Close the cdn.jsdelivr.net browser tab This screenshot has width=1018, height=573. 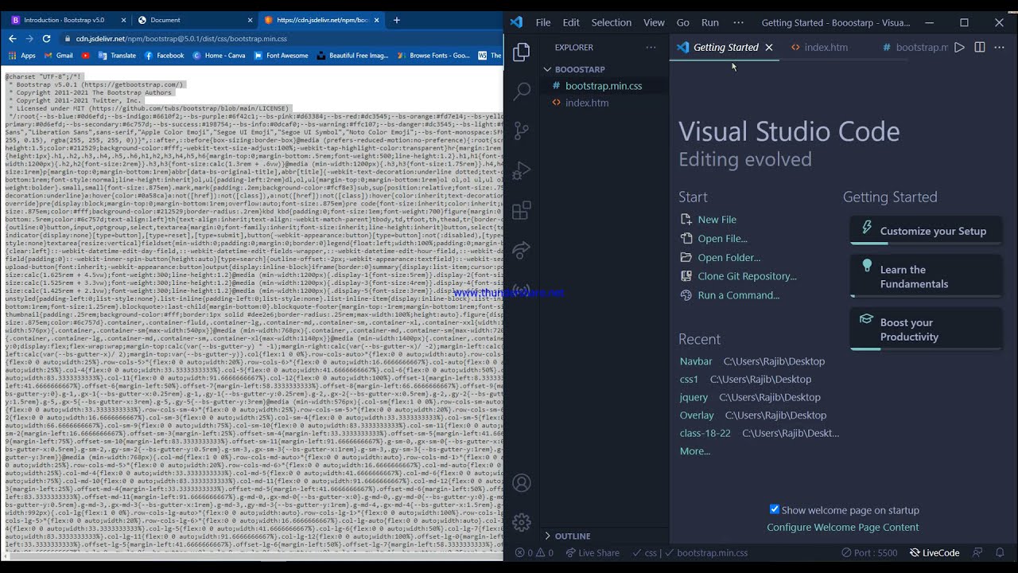pos(377,20)
